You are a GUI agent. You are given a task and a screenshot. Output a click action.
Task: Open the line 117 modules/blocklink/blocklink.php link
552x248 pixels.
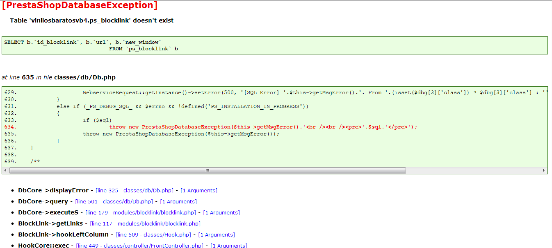[x=145, y=224]
